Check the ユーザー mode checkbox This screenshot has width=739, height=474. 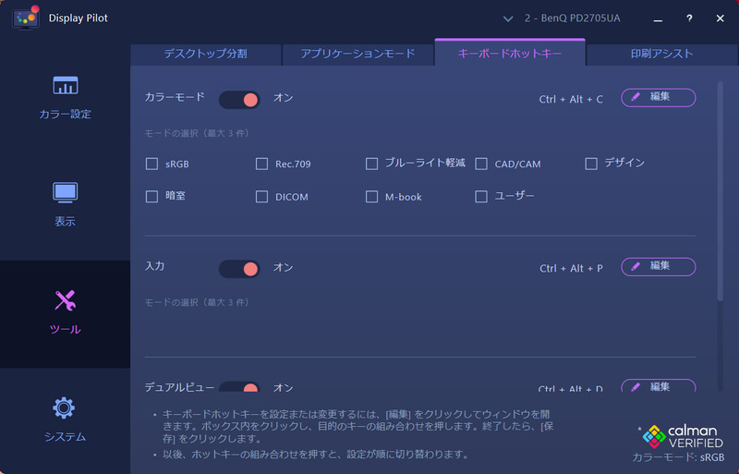coord(481,196)
